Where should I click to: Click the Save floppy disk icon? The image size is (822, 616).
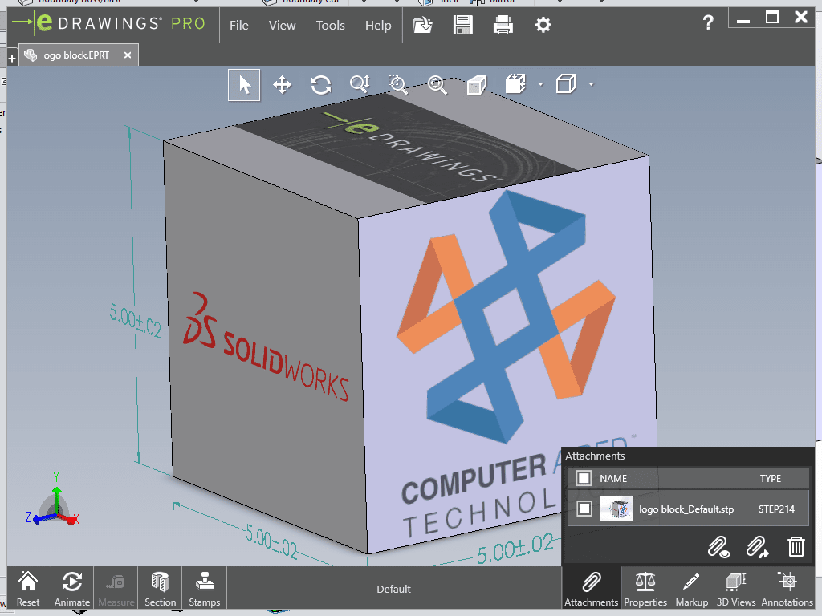click(x=463, y=25)
